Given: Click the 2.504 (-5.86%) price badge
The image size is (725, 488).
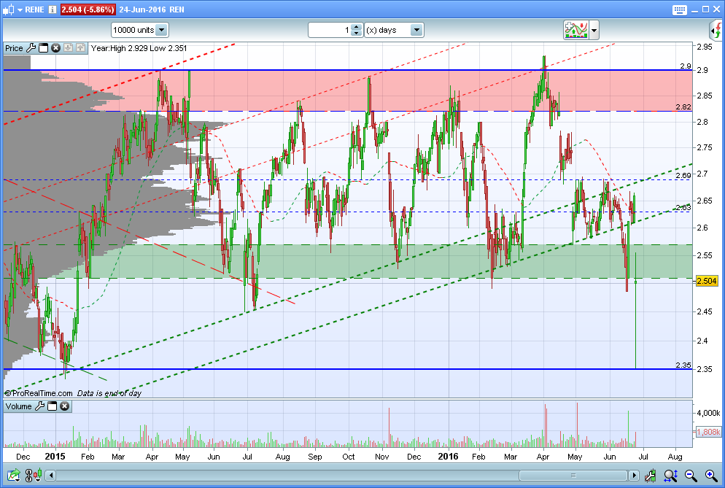Looking at the screenshot, I should [88, 9].
